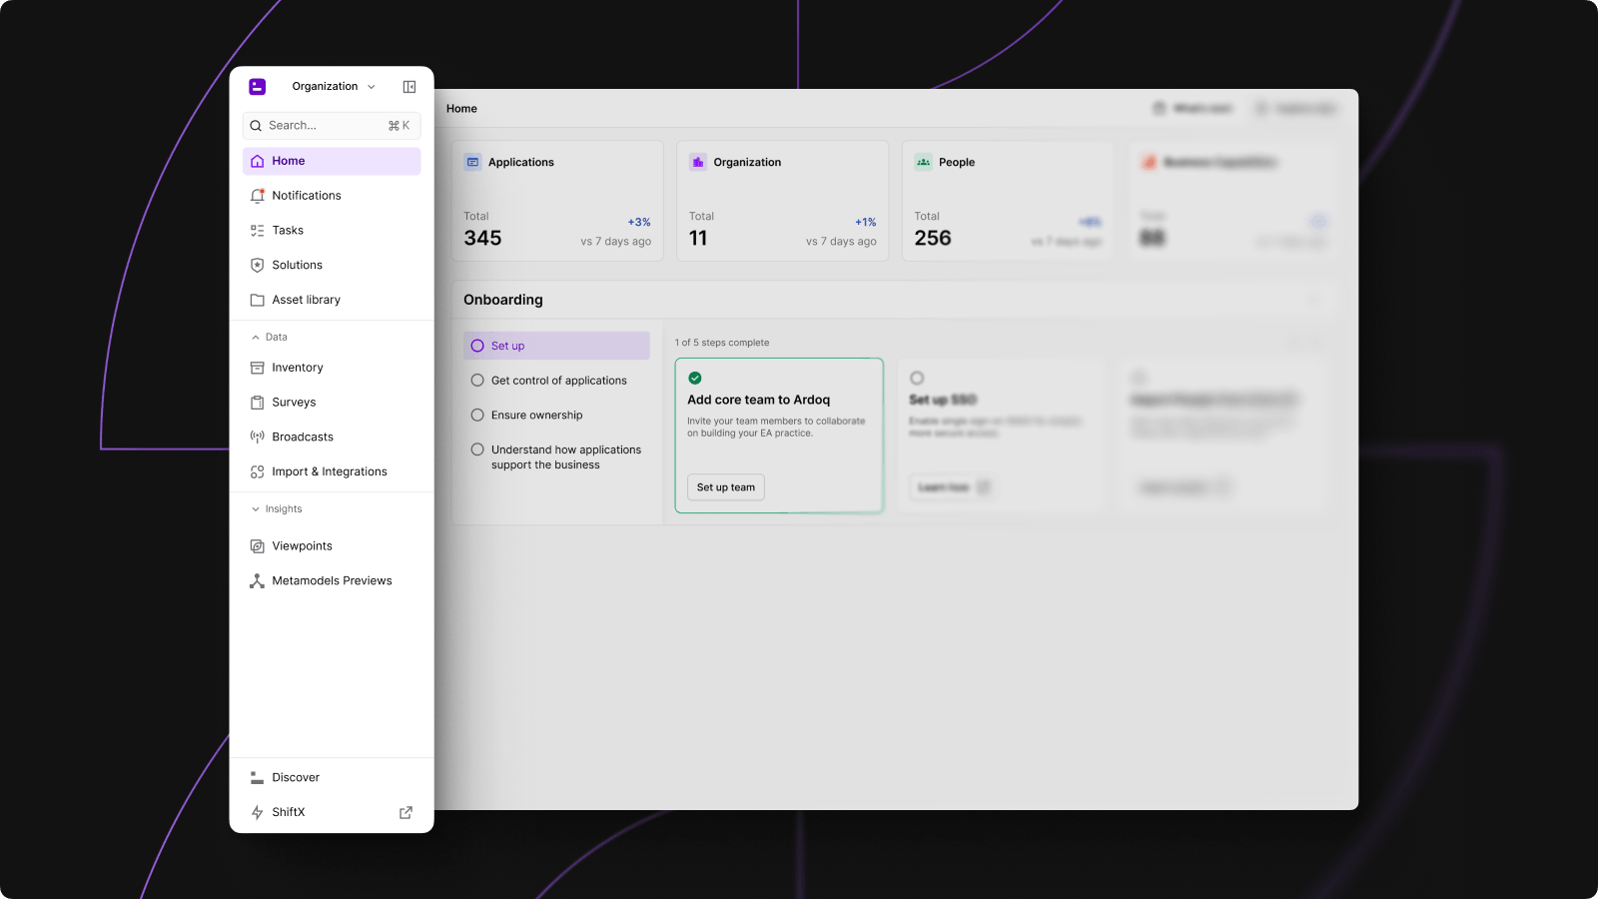The height and width of the screenshot is (899, 1598).
Task: Open the Organization dropdown
Action: (x=334, y=87)
